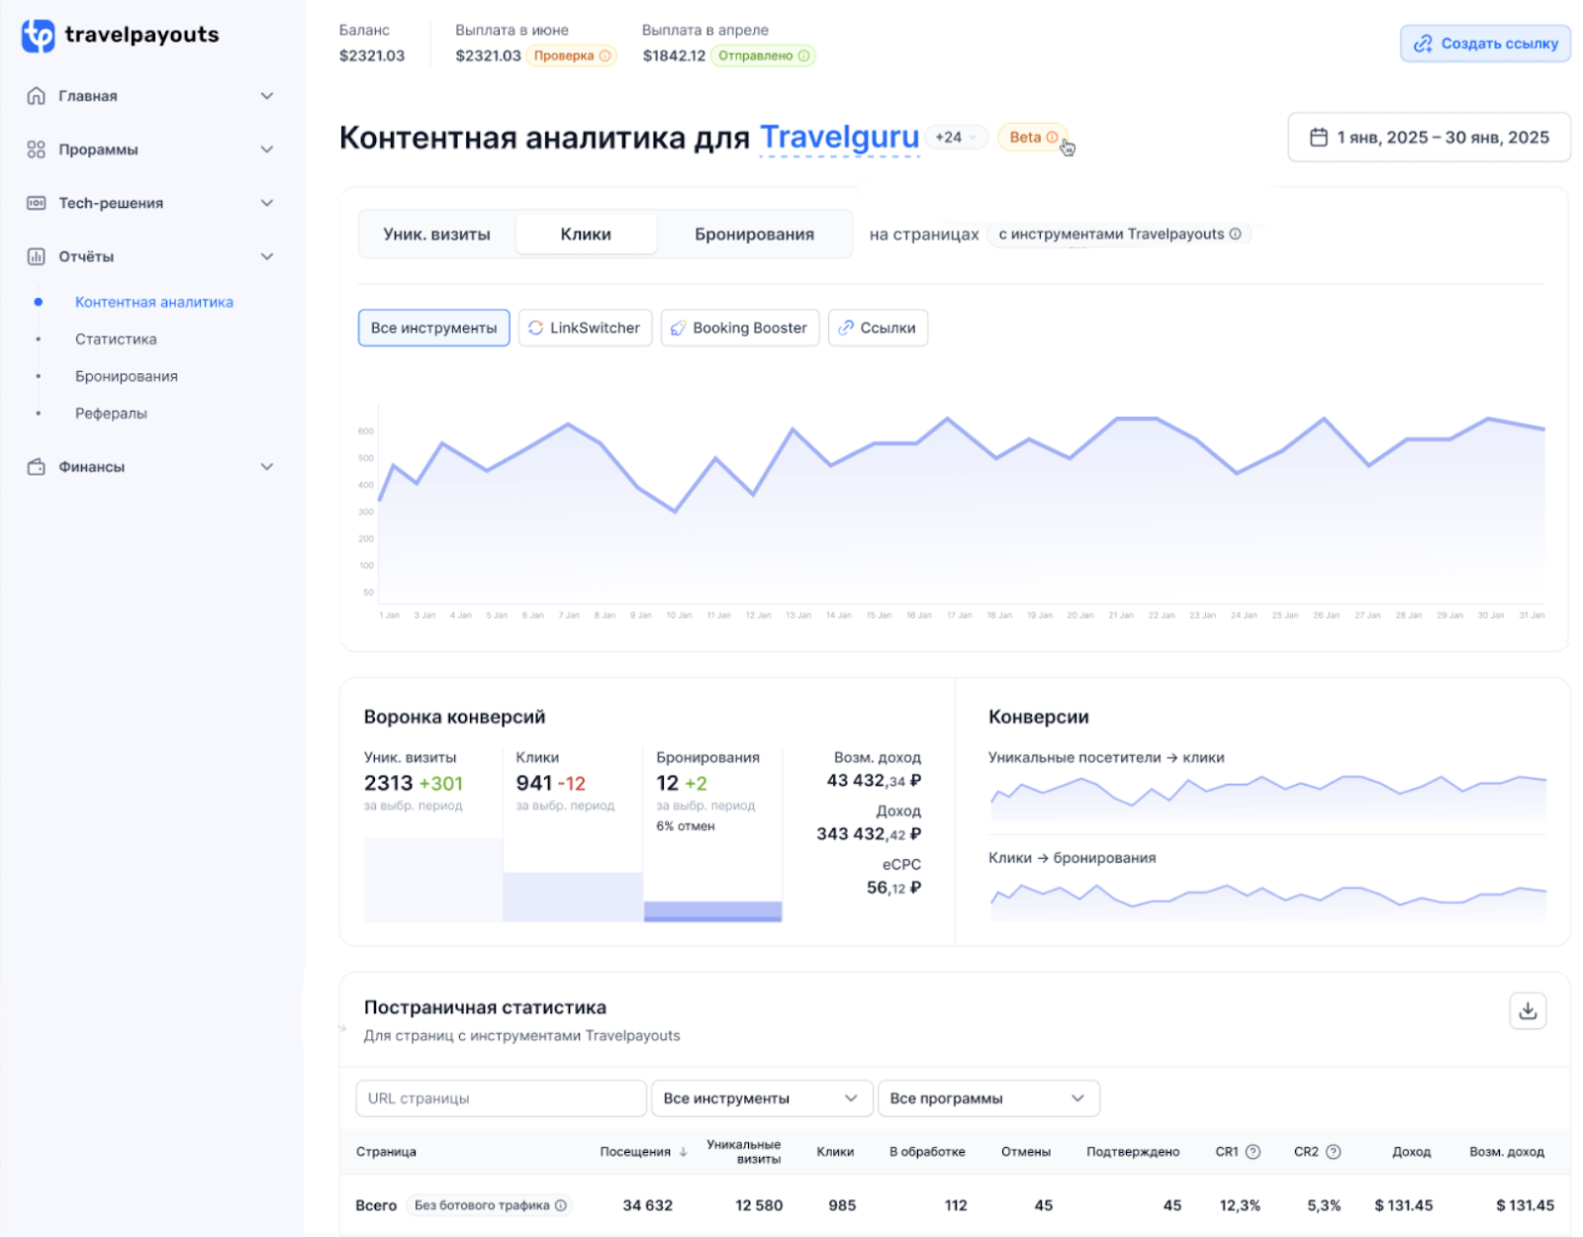The height and width of the screenshot is (1237, 1583).
Task: Download the page statistics report
Action: (1528, 1010)
